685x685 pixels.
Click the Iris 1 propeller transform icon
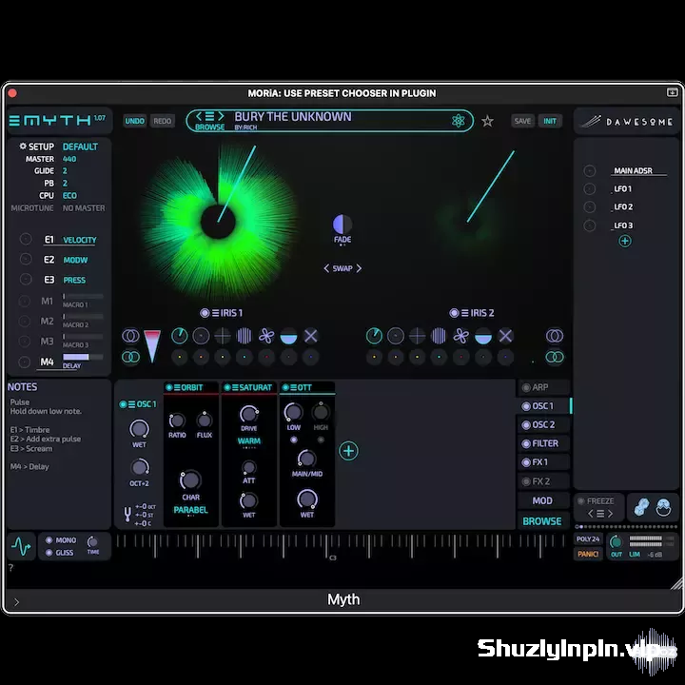(266, 336)
